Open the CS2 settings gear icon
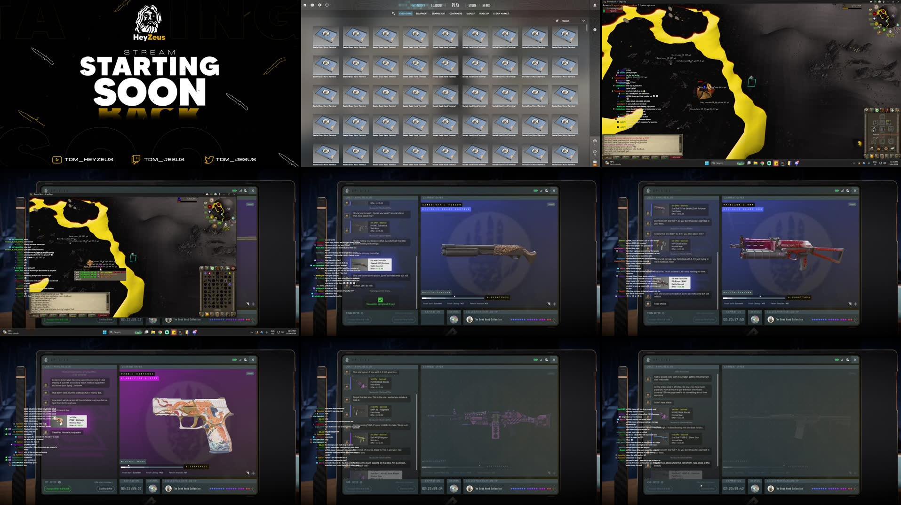The height and width of the screenshot is (505, 901). click(x=320, y=5)
